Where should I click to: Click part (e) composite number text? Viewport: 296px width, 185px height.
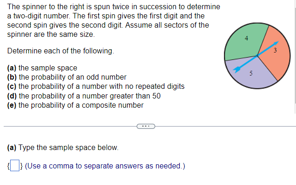pos(75,105)
